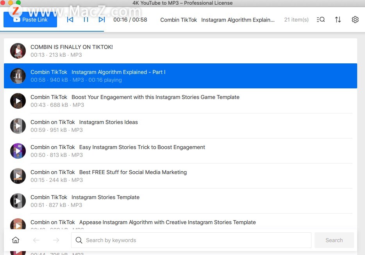The height and width of the screenshot is (255, 365).
Task: Skip to previous track
Action: 70,20
